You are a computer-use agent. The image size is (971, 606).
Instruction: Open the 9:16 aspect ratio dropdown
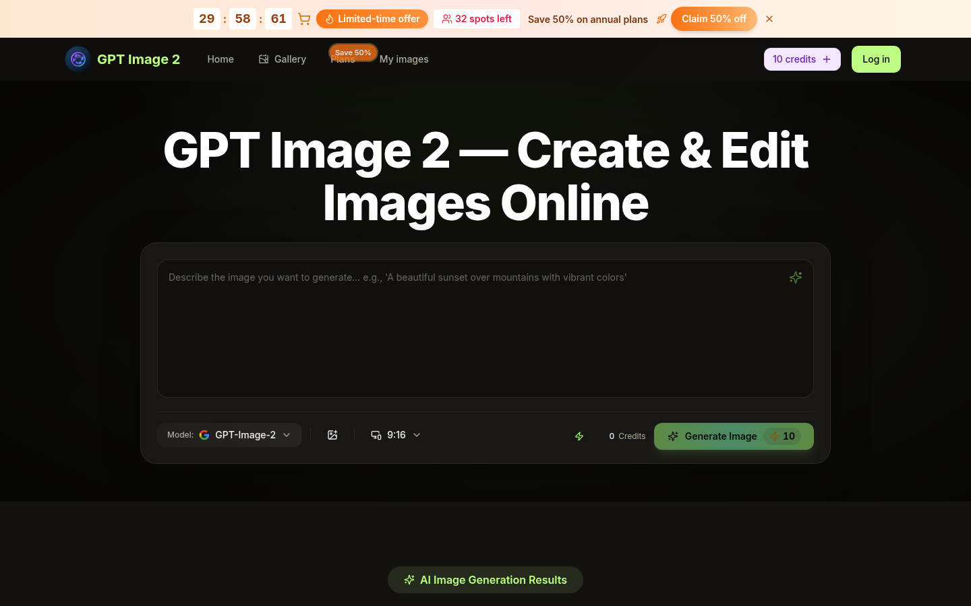click(396, 435)
